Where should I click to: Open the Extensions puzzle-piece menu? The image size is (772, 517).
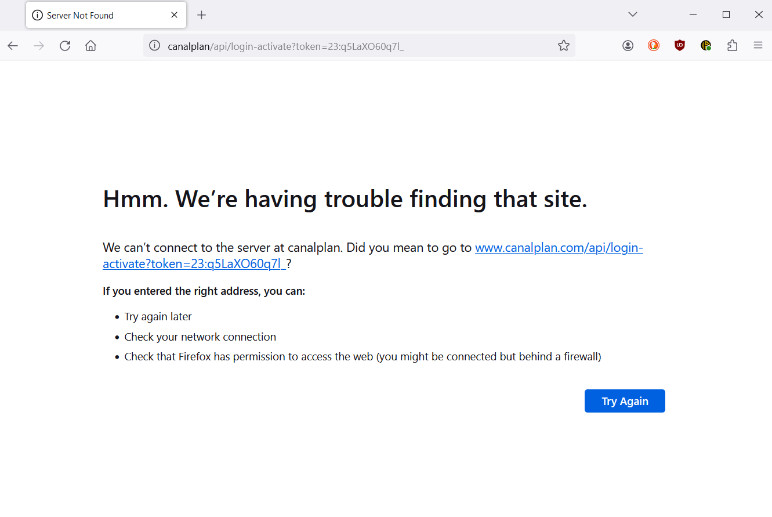[x=732, y=46]
